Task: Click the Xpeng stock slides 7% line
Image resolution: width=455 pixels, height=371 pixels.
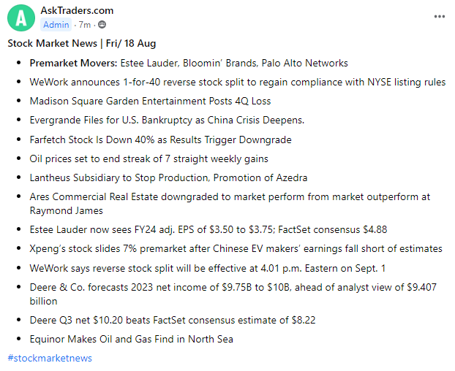Action: point(236,248)
